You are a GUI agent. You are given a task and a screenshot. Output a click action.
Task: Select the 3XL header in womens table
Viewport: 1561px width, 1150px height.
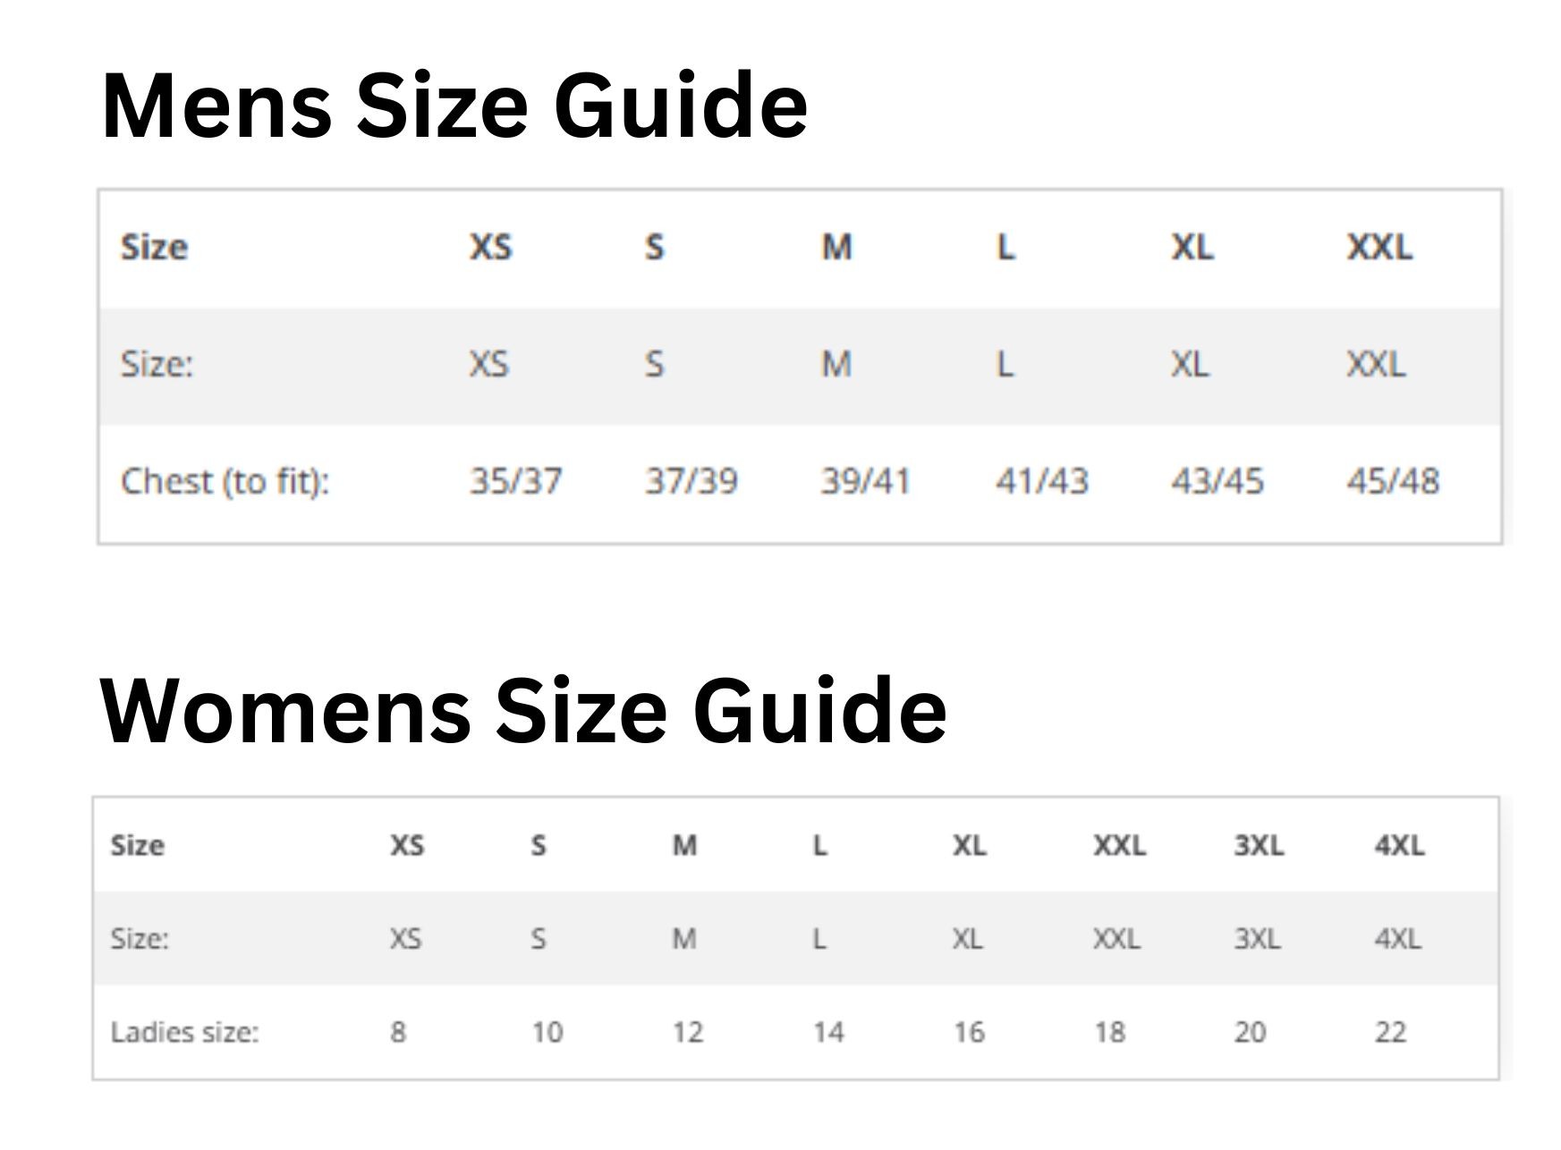1259,846
